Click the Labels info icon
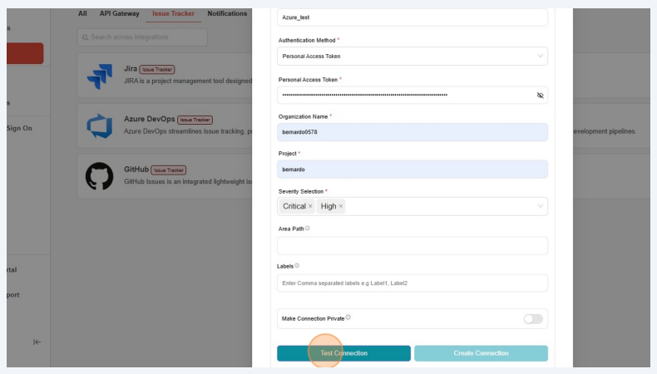 [x=297, y=266]
